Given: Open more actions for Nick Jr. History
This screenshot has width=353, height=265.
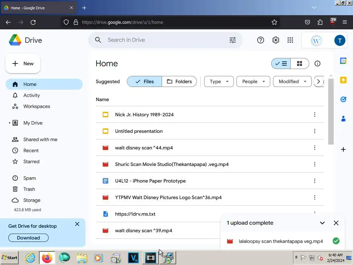Looking at the screenshot, I should (314, 115).
